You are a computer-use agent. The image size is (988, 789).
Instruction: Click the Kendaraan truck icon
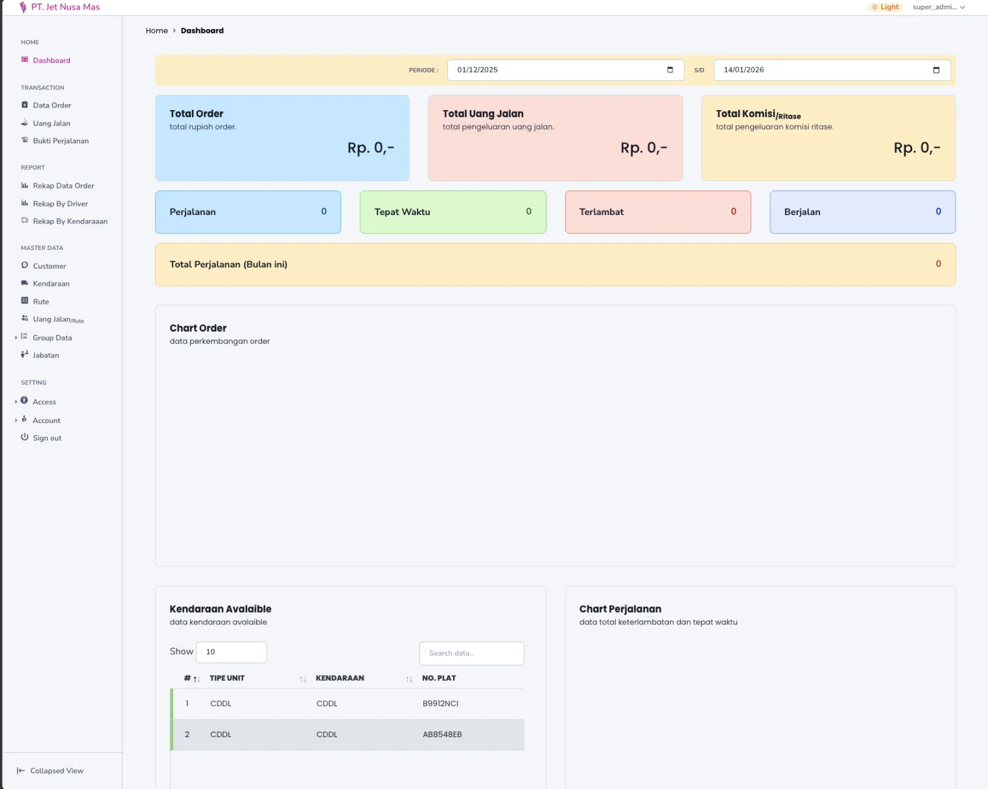[25, 283]
